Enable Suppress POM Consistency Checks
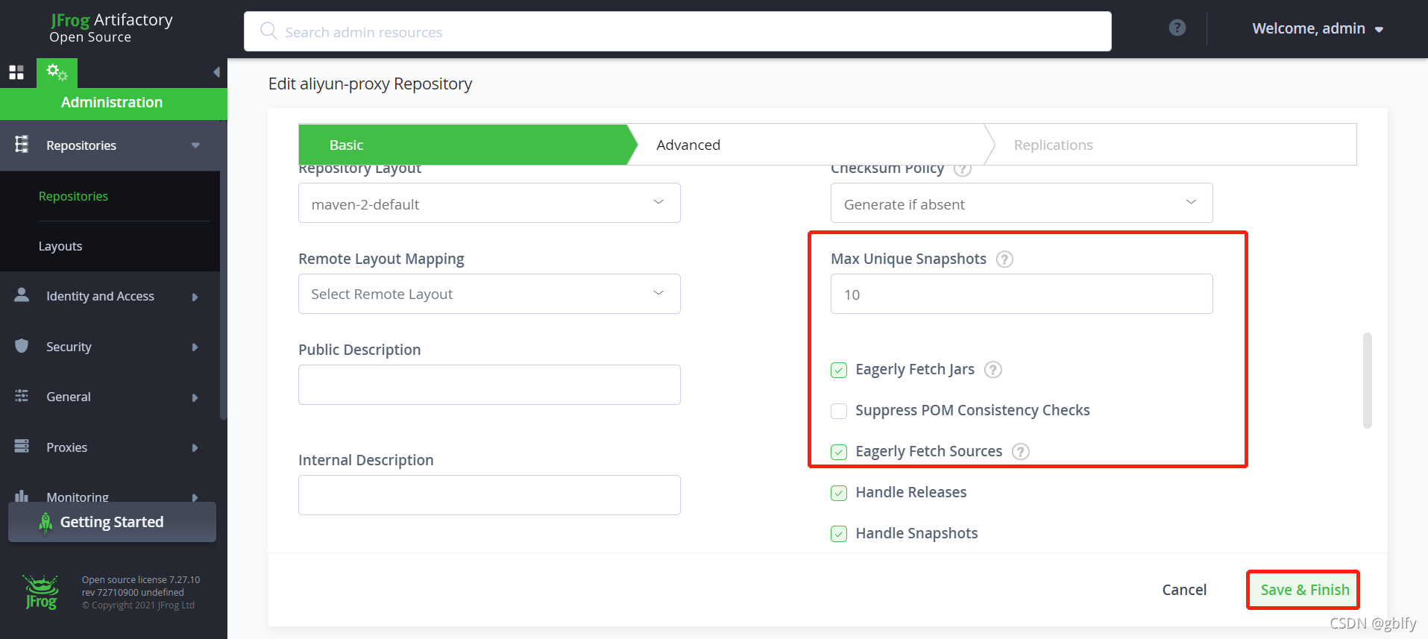Screen dimensions: 1428x639 coord(839,411)
